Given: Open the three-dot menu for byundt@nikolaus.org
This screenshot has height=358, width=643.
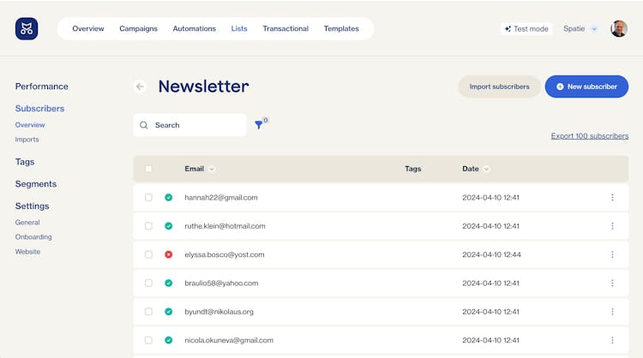Looking at the screenshot, I should 612,312.
